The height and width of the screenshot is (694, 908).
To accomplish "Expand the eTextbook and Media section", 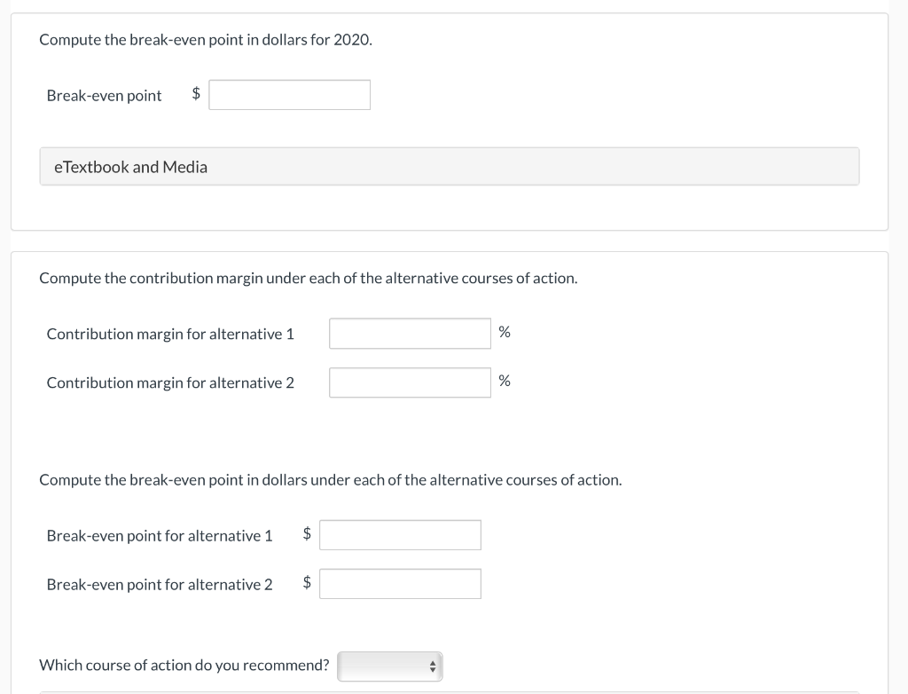I will point(130,167).
